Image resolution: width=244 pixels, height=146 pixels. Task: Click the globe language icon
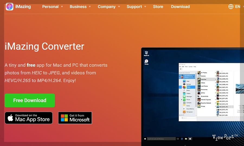231,7
